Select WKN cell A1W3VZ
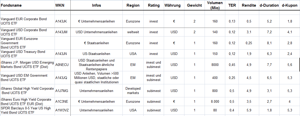Image resolution: width=300 pixels, height=116 pixels. tap(61, 110)
